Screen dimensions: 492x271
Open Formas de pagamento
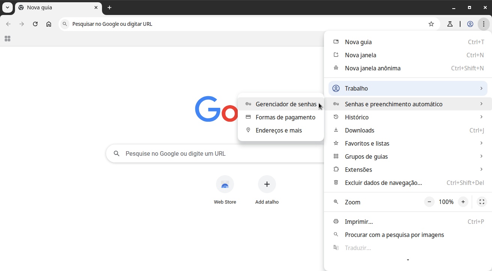[x=281, y=117]
